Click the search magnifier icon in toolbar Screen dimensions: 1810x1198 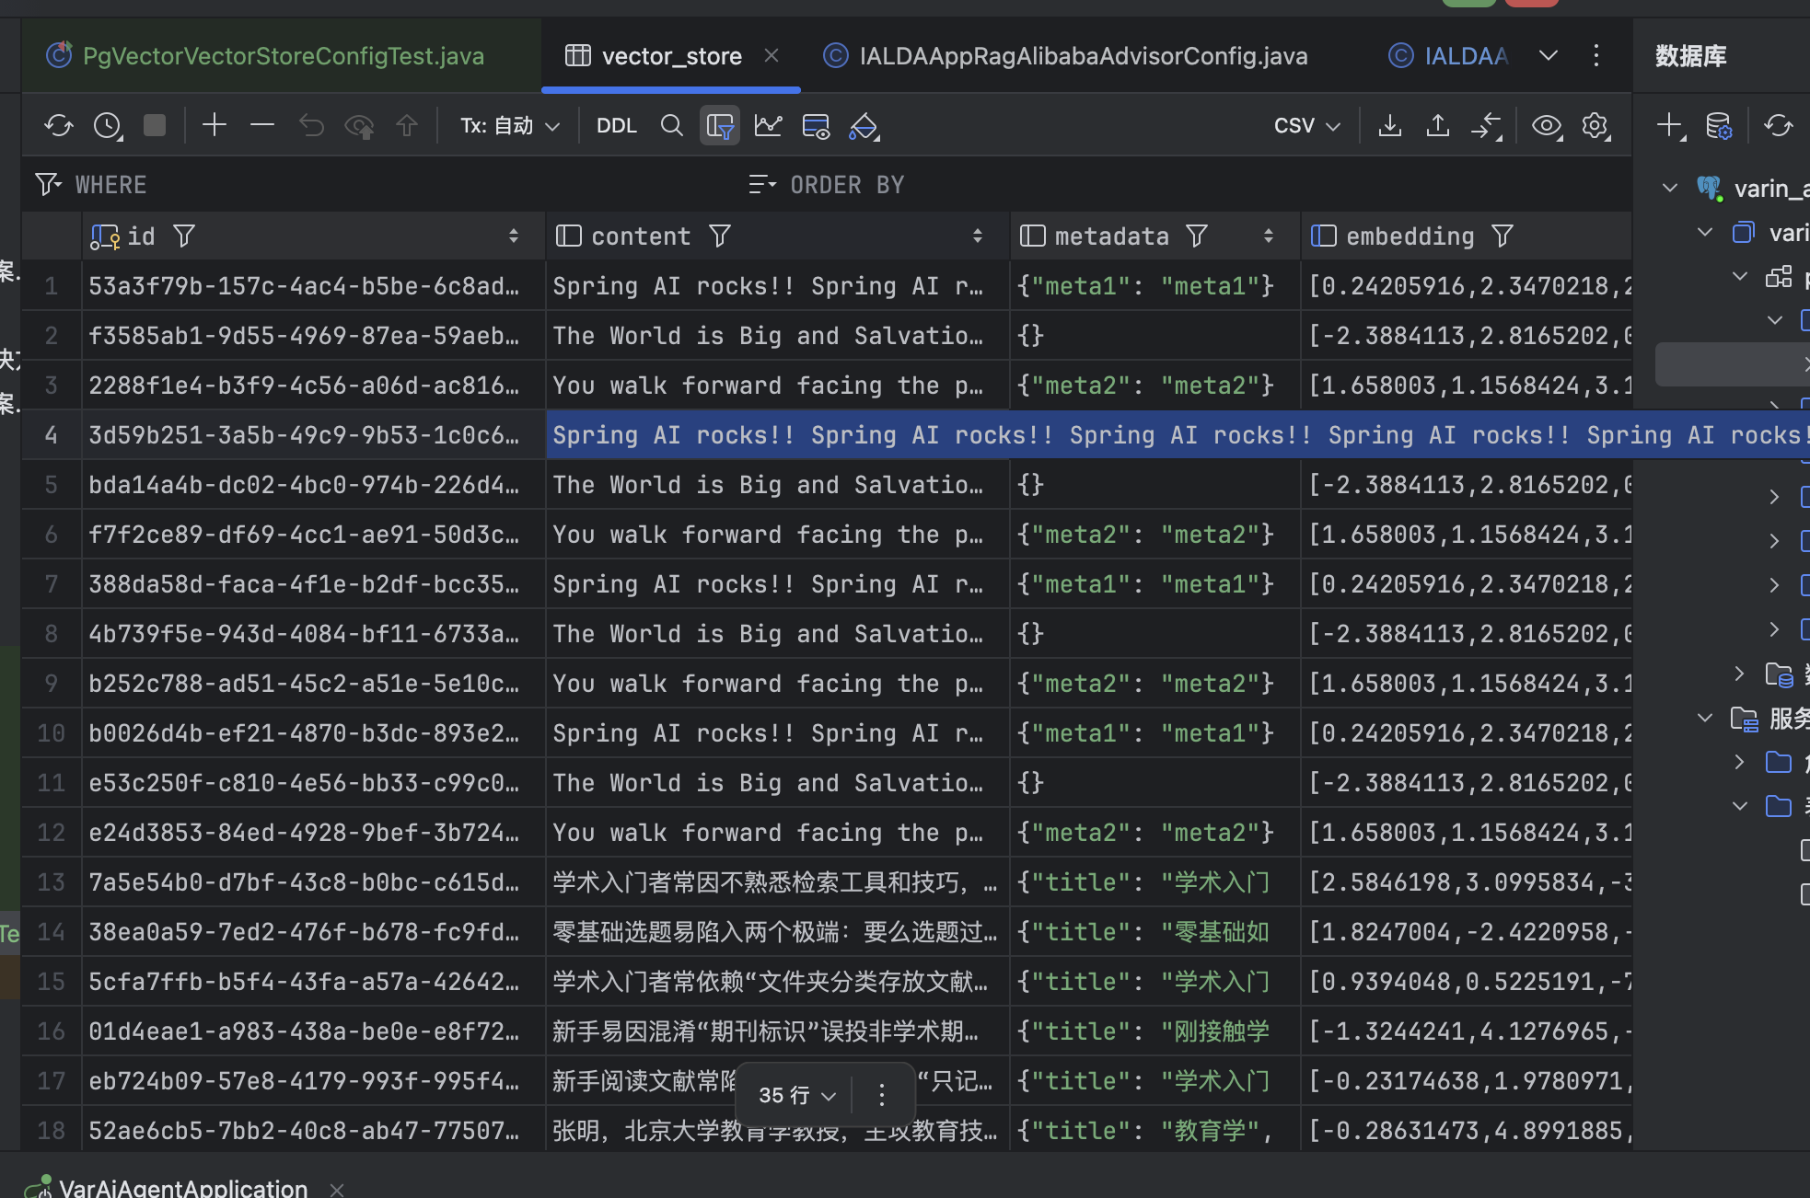click(672, 125)
